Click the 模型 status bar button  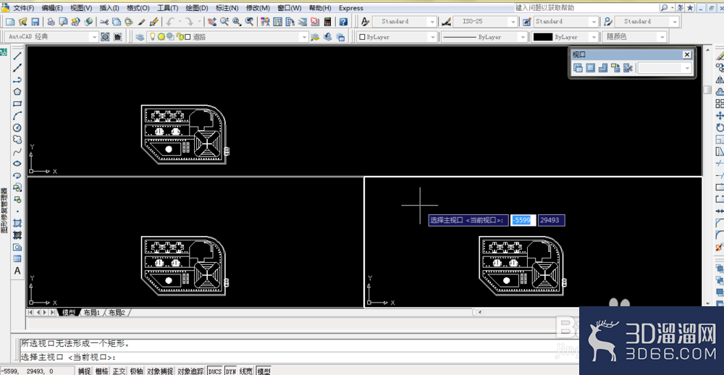click(x=264, y=371)
